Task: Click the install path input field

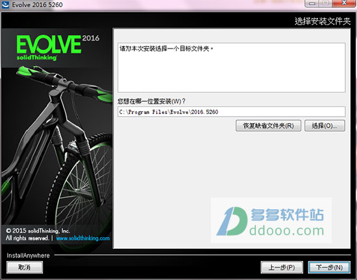Action: click(231, 112)
